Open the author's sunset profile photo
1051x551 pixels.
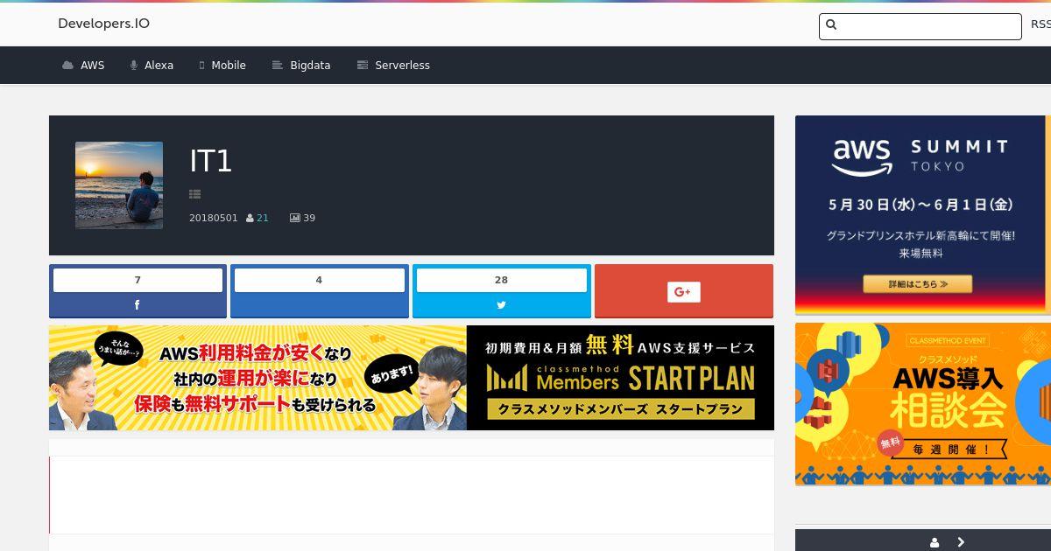(119, 185)
